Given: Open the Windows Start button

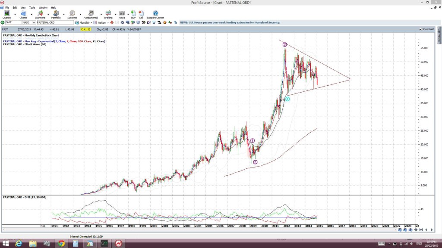Looking at the screenshot, I should pos(5,244).
